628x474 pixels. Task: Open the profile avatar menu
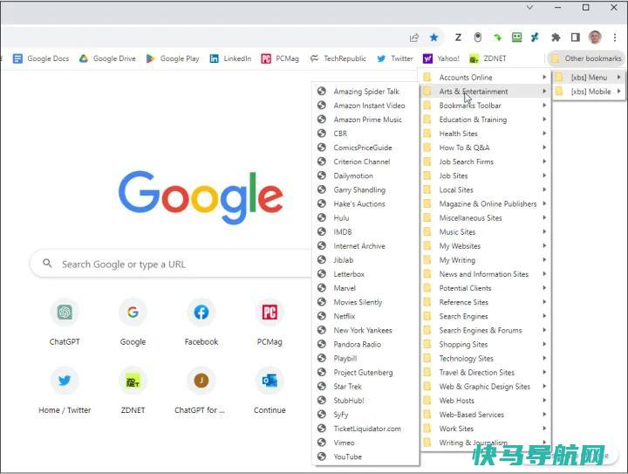[x=595, y=38]
